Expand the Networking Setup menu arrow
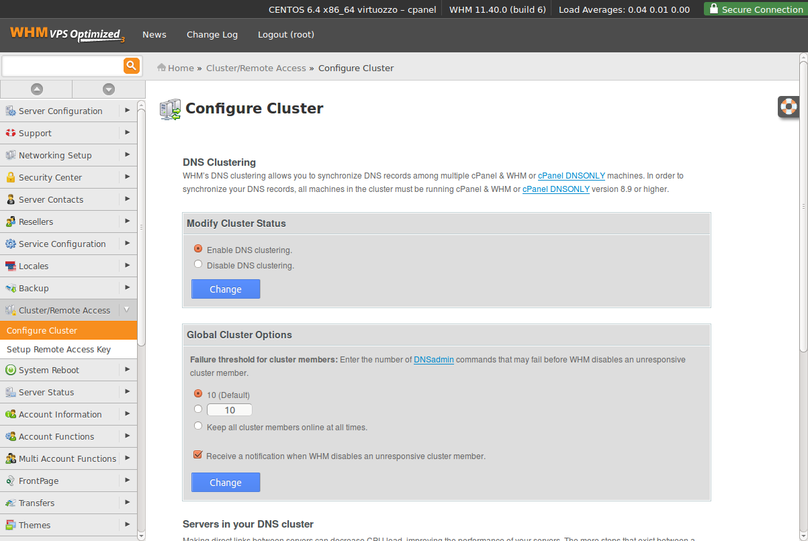Image resolution: width=808 pixels, height=541 pixels. [127, 154]
